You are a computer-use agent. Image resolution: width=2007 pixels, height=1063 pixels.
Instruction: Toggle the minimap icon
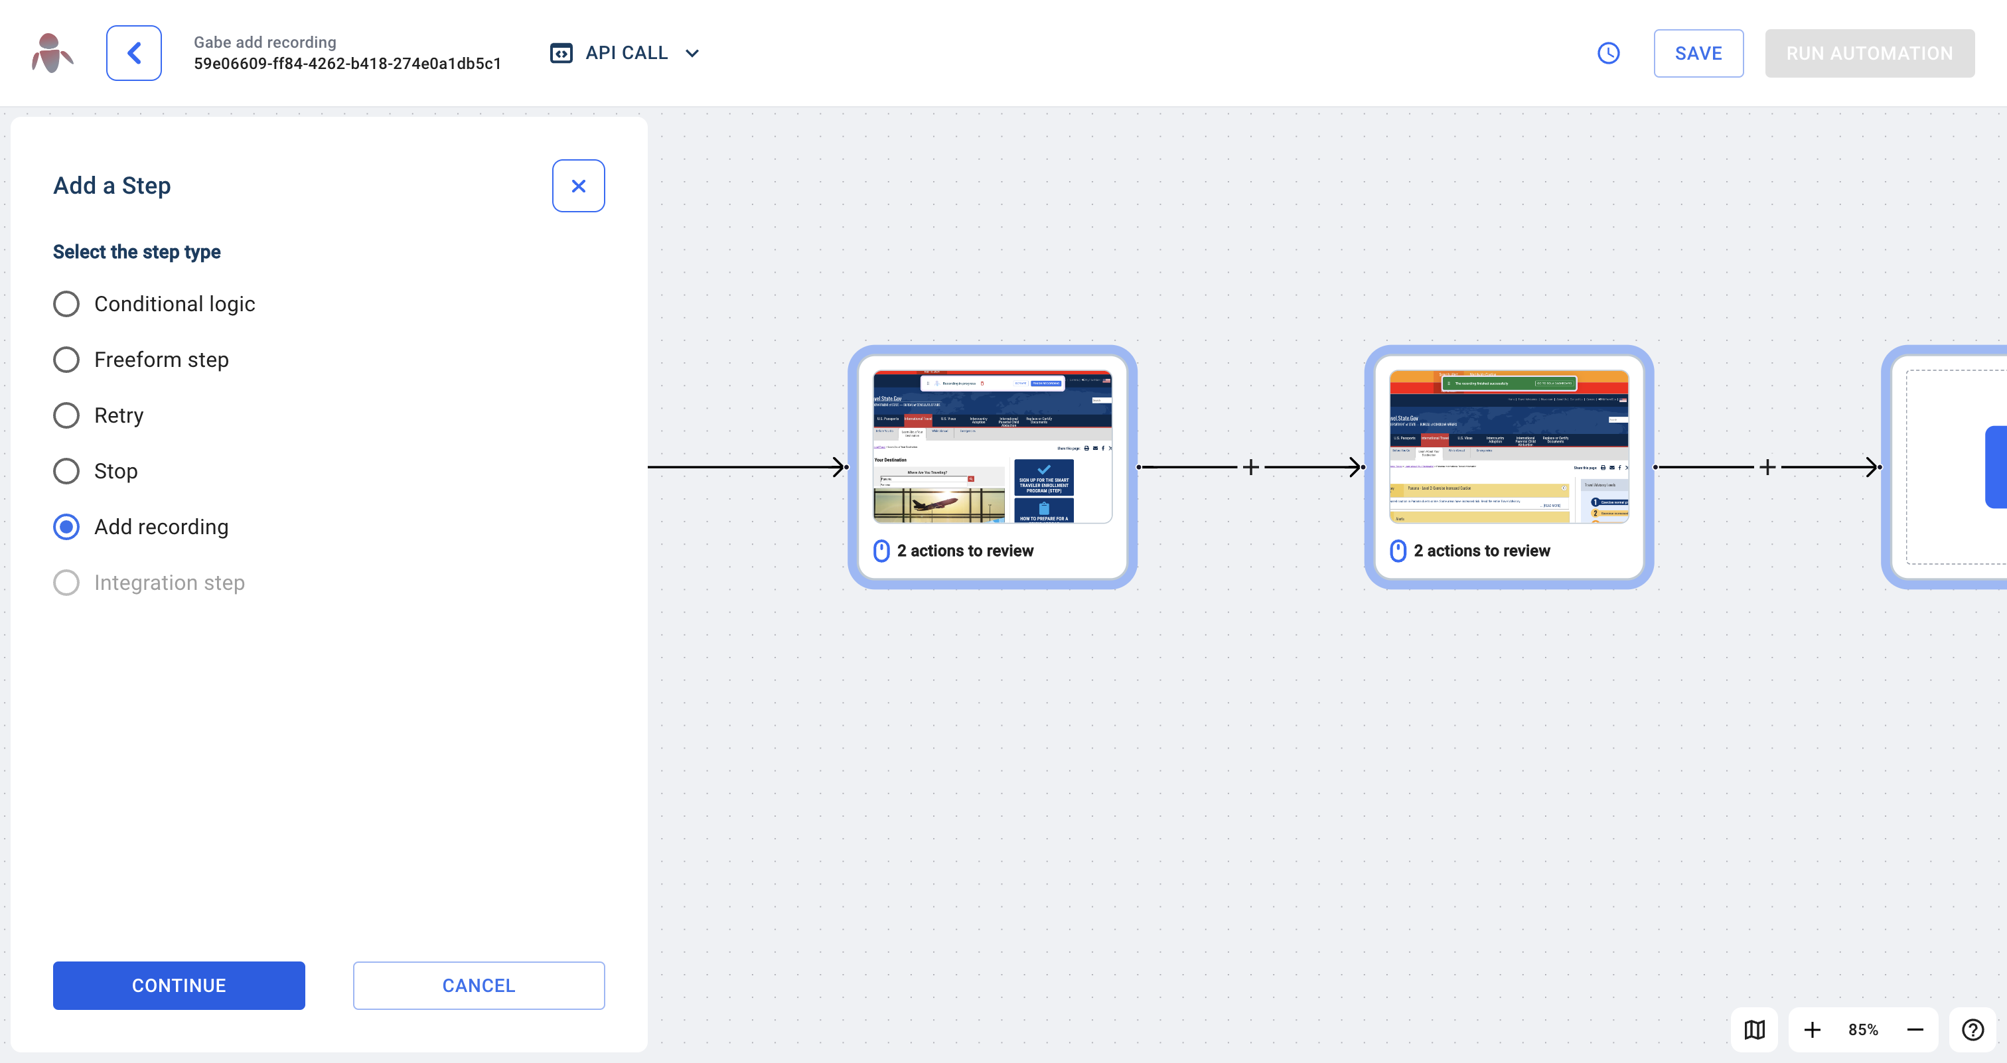click(x=1753, y=1030)
